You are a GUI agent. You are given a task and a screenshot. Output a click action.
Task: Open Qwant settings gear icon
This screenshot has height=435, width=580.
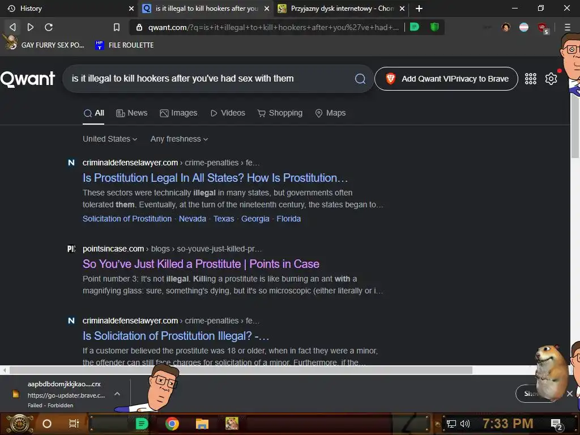pyautogui.click(x=551, y=78)
